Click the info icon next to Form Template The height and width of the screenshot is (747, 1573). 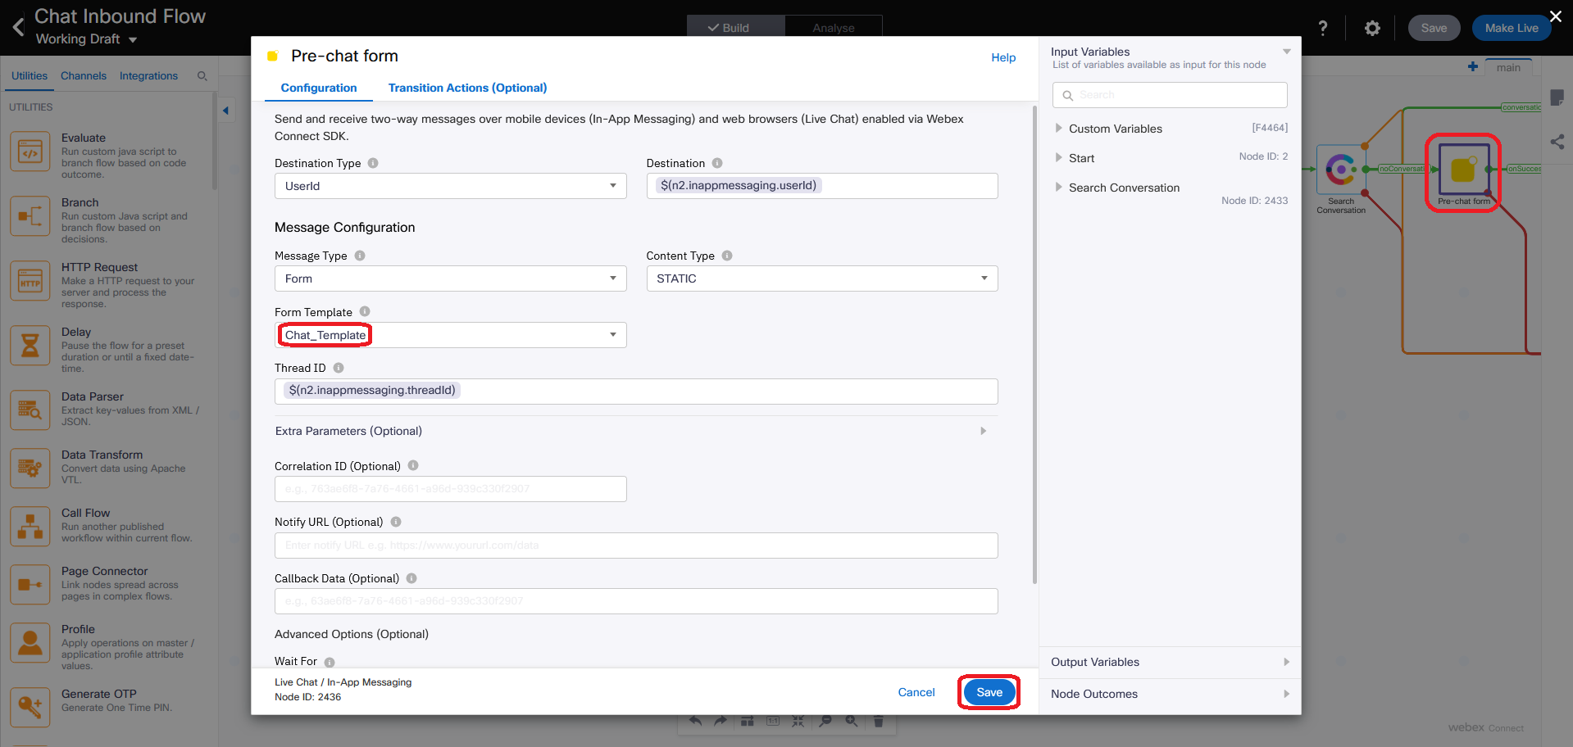tap(365, 311)
